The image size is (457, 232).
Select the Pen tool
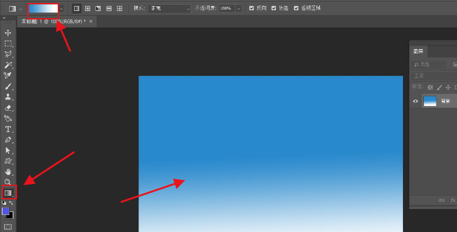[8, 140]
